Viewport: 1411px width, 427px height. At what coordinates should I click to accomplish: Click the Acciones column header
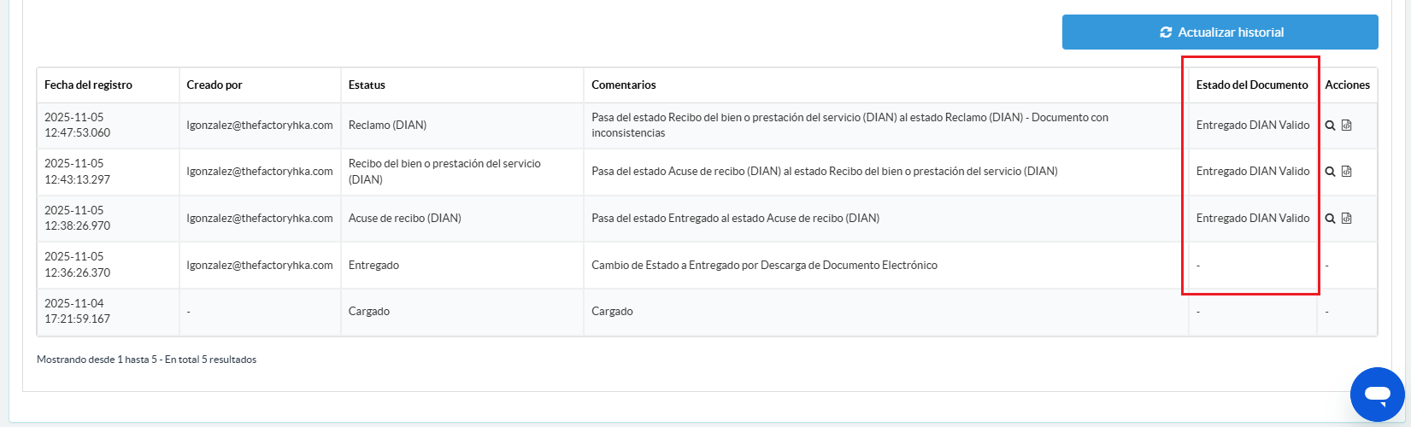1347,85
